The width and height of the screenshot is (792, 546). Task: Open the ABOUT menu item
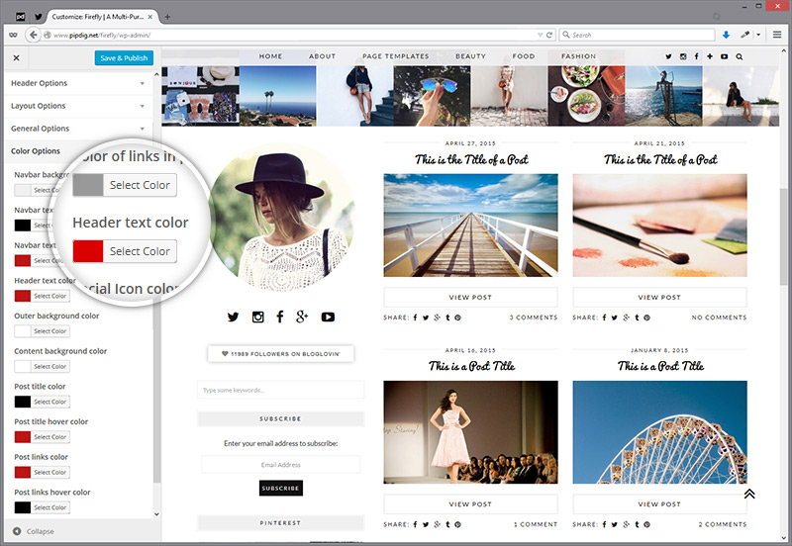coord(323,56)
